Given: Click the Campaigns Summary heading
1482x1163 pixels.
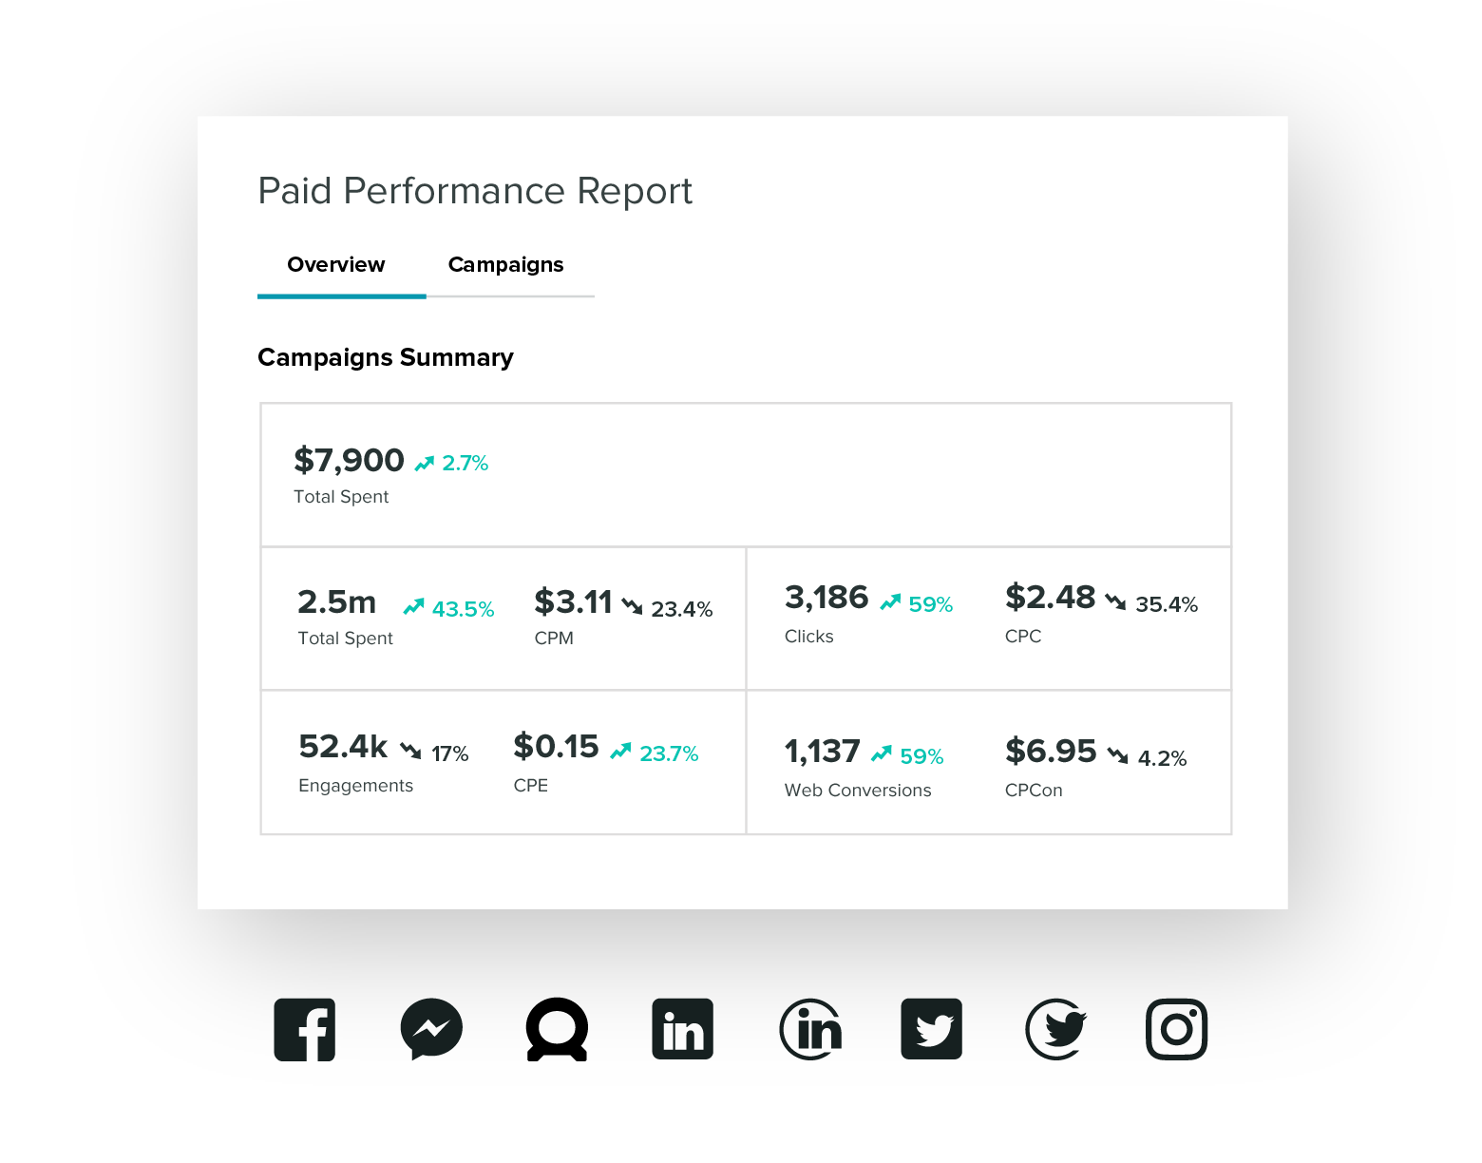Looking at the screenshot, I should point(385,357).
